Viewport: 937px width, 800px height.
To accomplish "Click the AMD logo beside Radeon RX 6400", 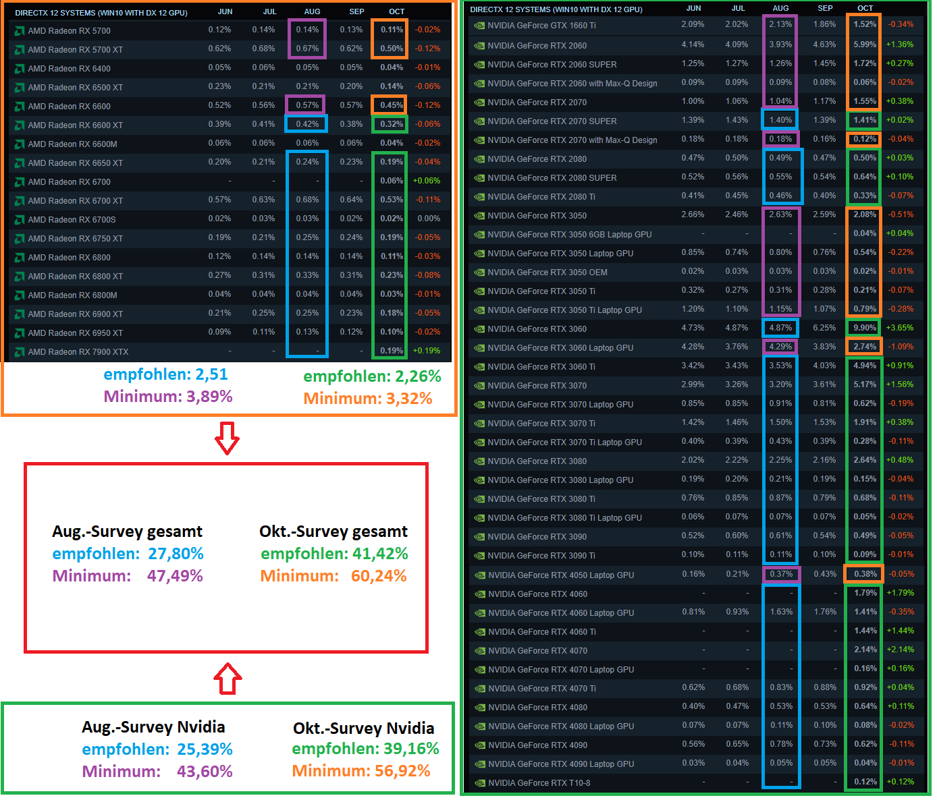I will tap(20, 69).
